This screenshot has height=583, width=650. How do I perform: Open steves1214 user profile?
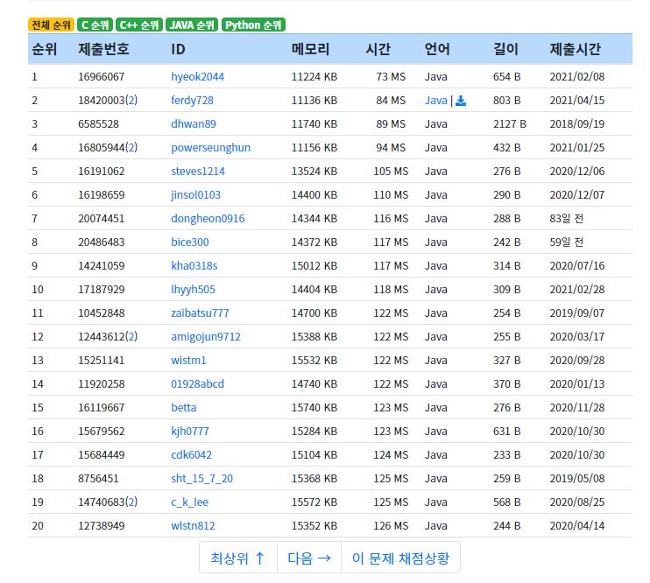(x=198, y=172)
